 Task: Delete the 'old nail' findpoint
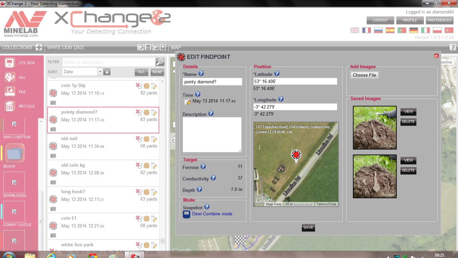coord(138,139)
